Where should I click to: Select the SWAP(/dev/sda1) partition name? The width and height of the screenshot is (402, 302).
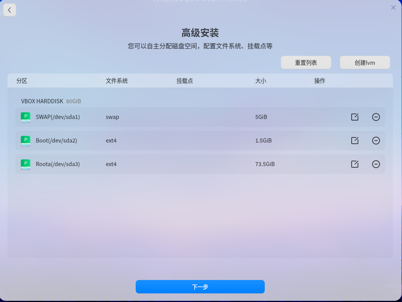coord(58,117)
